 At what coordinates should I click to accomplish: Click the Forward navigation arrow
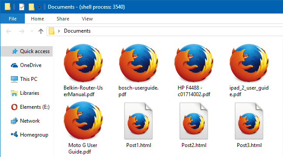tap(22, 31)
